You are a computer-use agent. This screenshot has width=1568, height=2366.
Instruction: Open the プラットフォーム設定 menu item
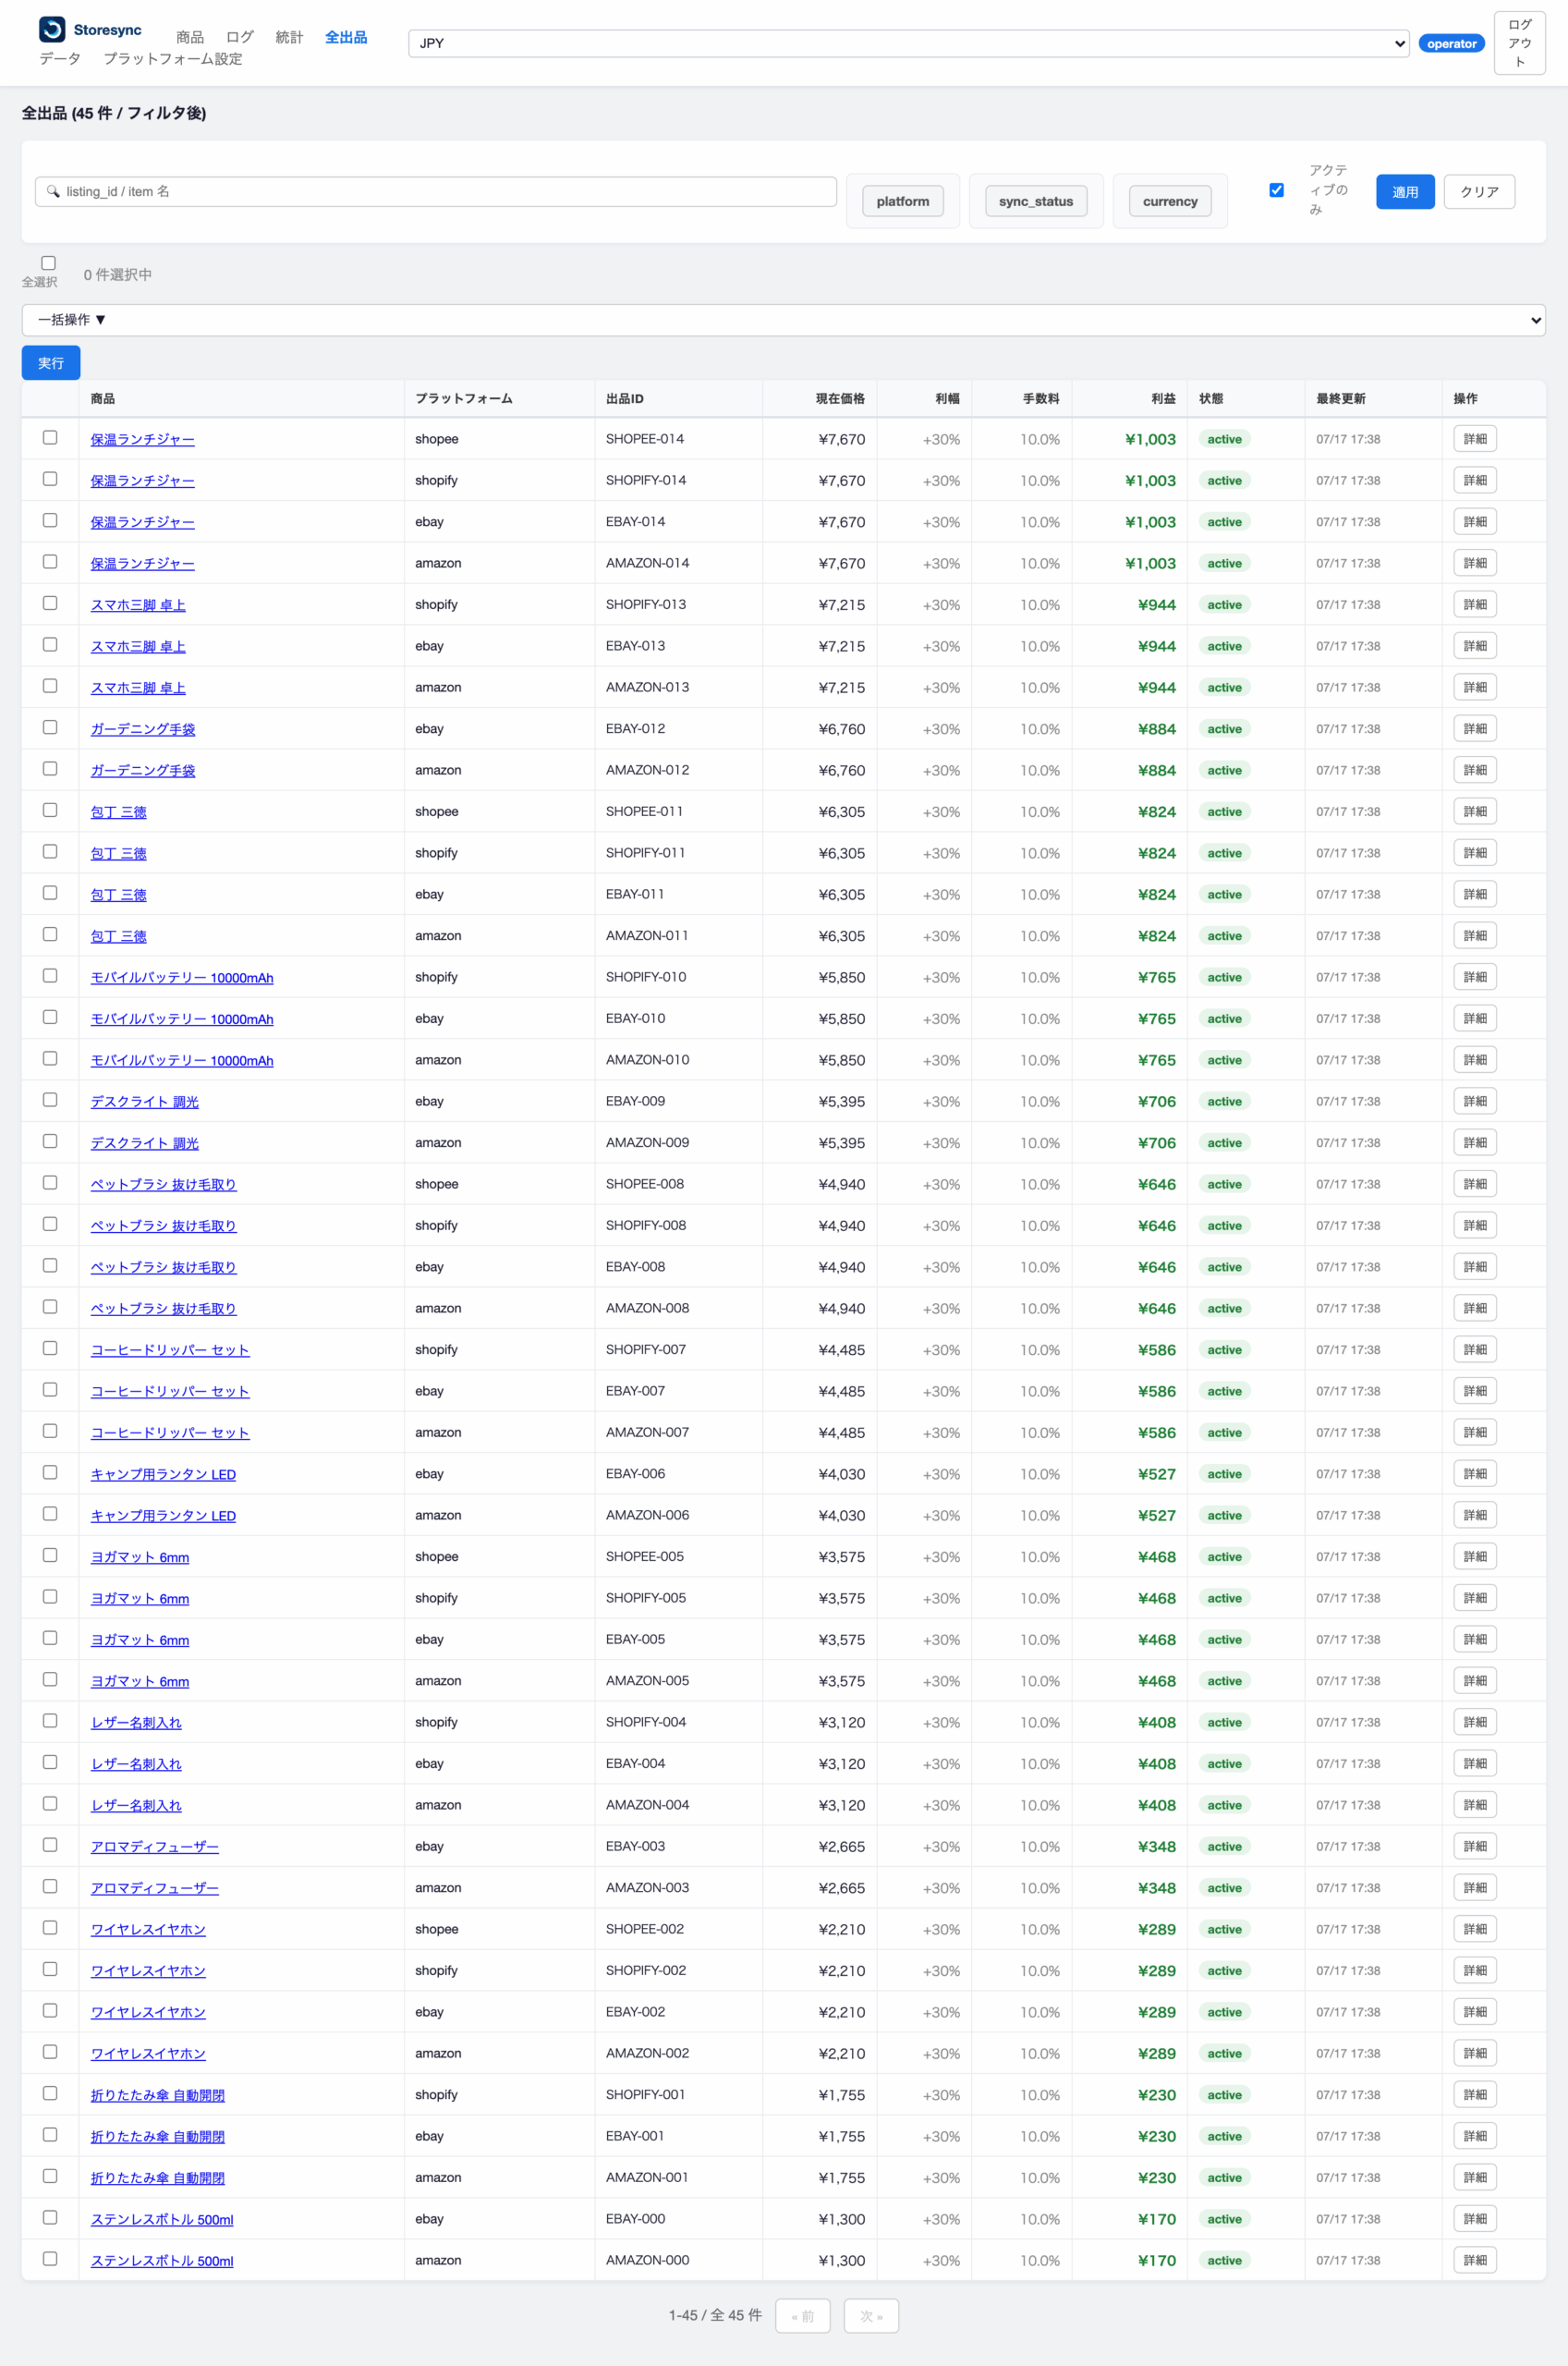pyautogui.click(x=173, y=59)
